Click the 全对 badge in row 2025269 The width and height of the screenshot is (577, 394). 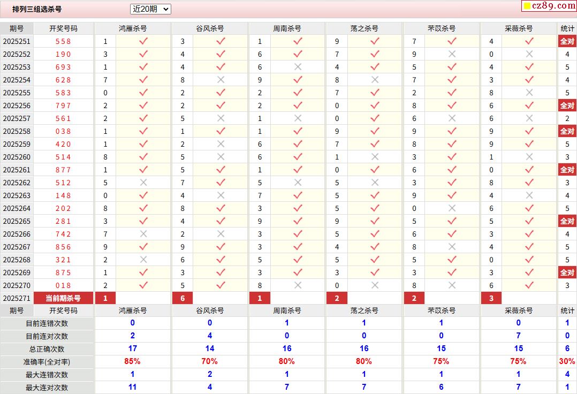point(567,272)
